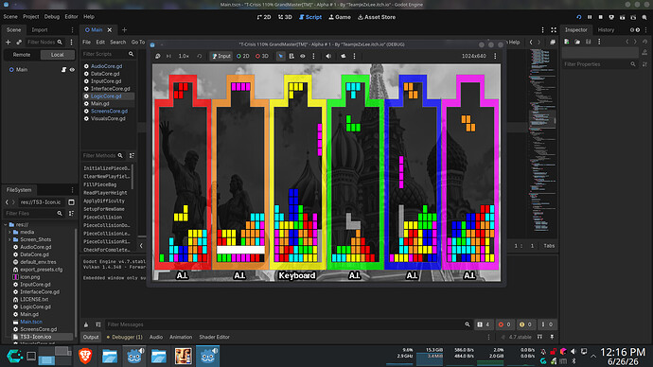Open the script editor Search menu
Viewport: 653px width, 367px height.
click(x=118, y=42)
